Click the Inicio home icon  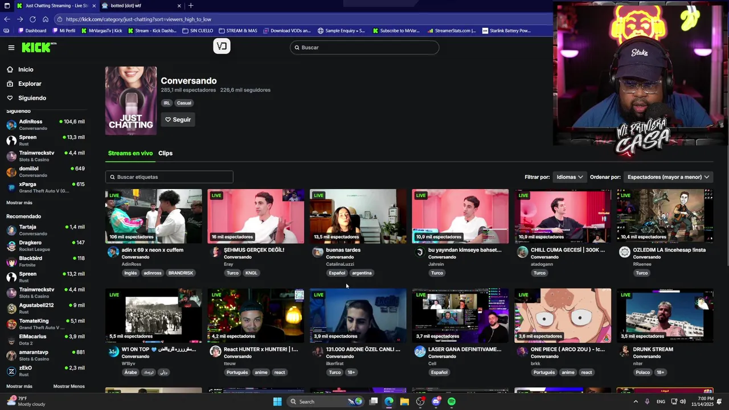click(x=10, y=69)
